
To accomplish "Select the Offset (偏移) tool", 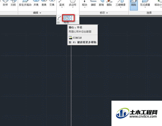I will pos(93,3).
